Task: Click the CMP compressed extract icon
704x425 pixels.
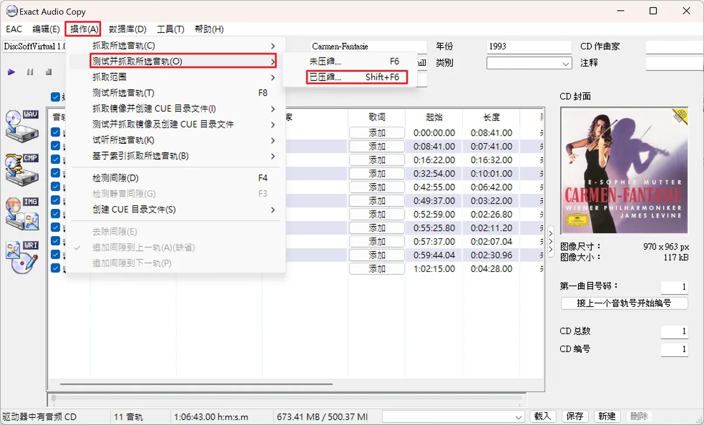Action: (22, 169)
